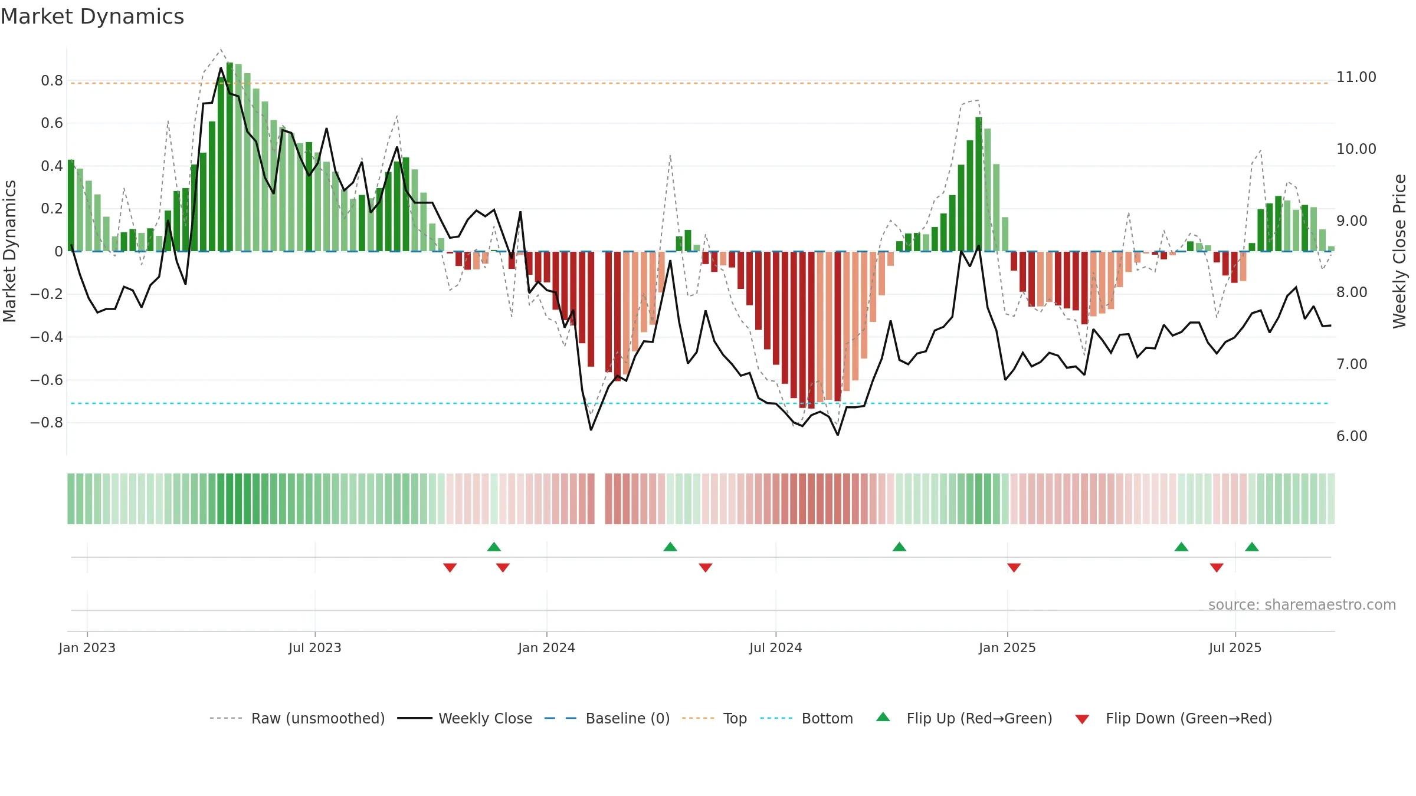Click the 10.00 price axis label

1356,149
